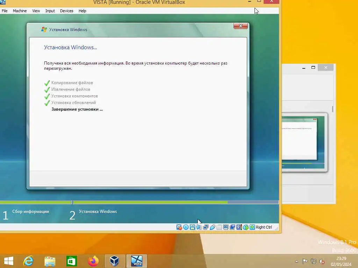Close the background VirtualBox Manager window

coord(326,67)
